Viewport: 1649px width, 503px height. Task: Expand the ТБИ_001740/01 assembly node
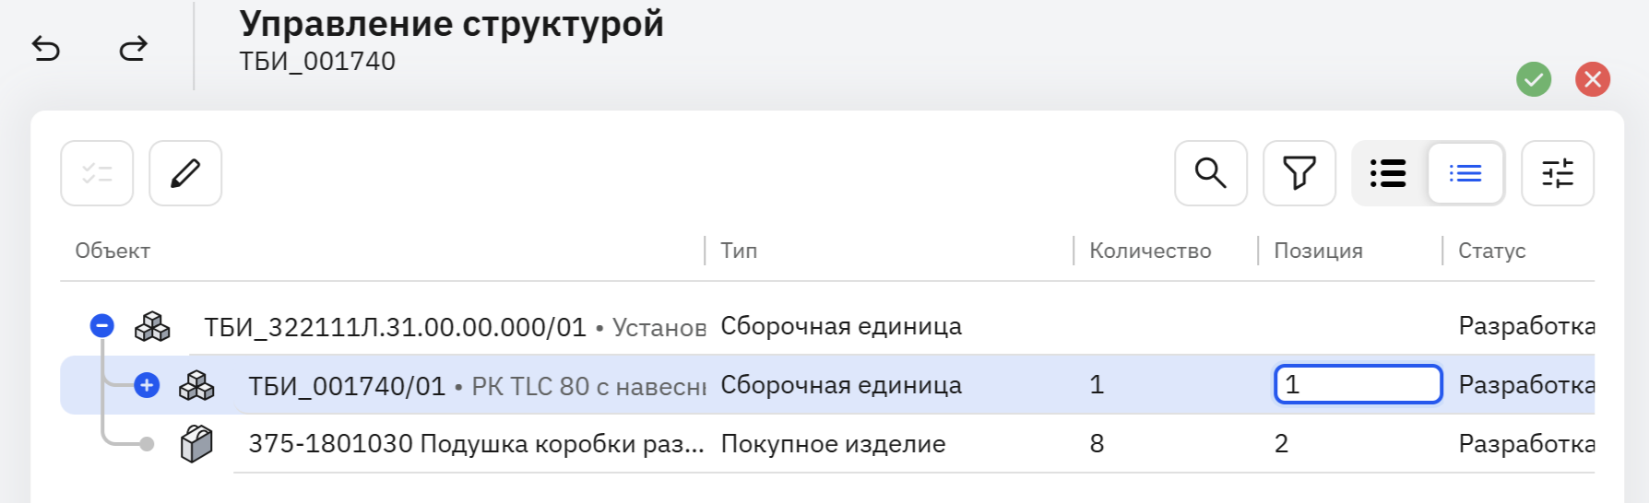click(x=147, y=385)
